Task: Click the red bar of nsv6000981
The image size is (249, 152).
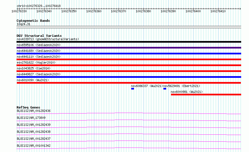Action: tap(206, 95)
